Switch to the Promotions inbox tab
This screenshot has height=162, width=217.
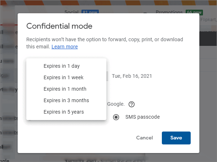(169, 12)
